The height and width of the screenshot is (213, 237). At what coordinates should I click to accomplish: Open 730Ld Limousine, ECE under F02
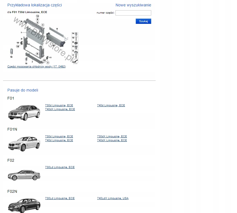(x=60, y=167)
